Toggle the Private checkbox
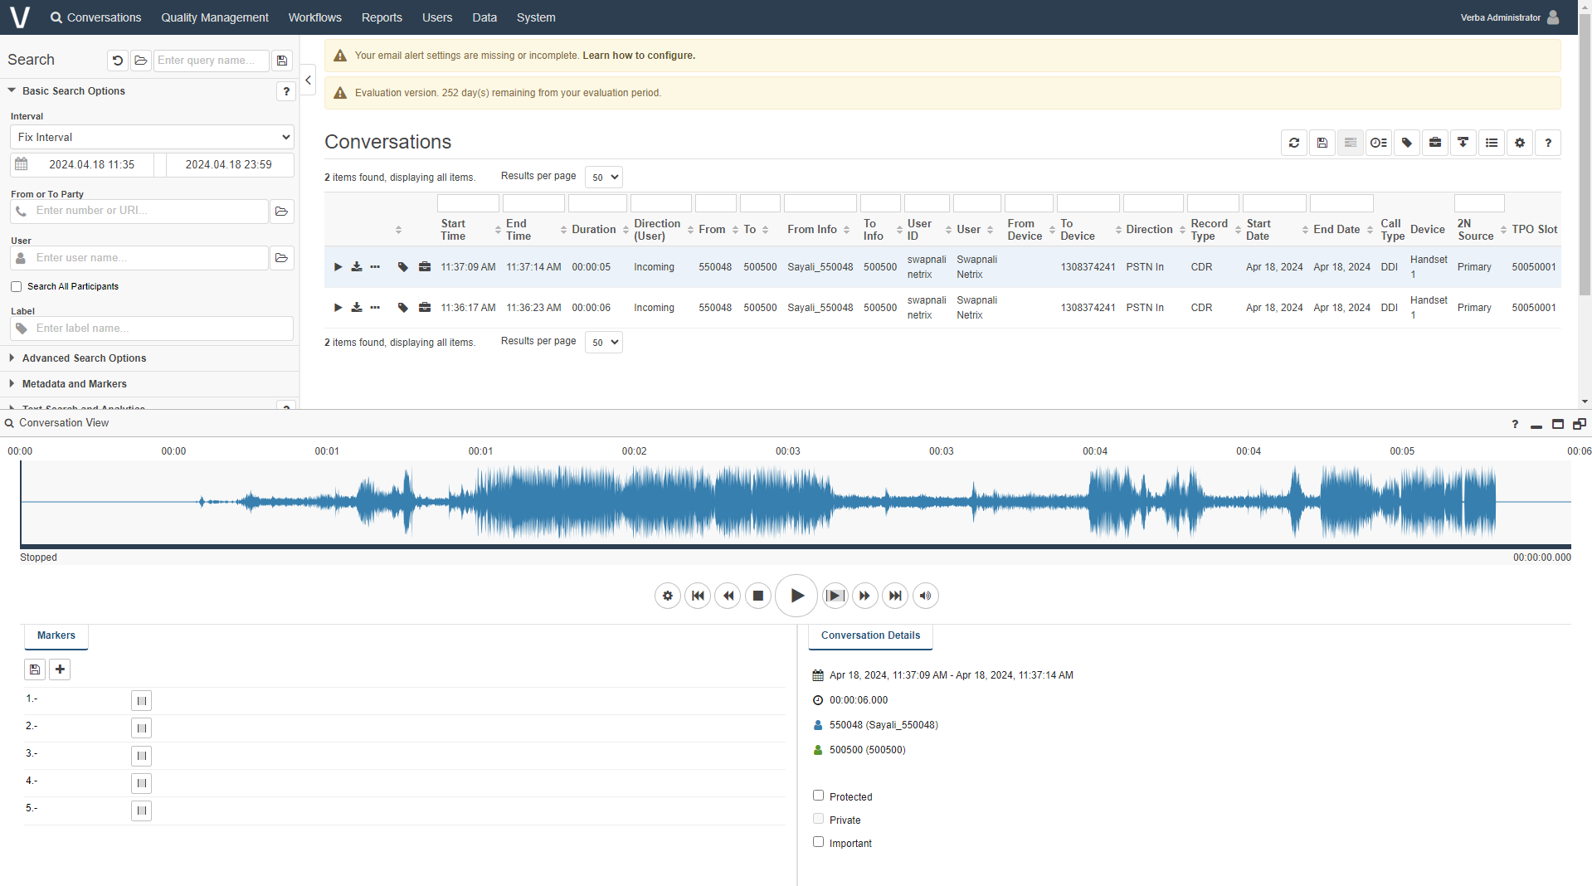 pos(819,819)
